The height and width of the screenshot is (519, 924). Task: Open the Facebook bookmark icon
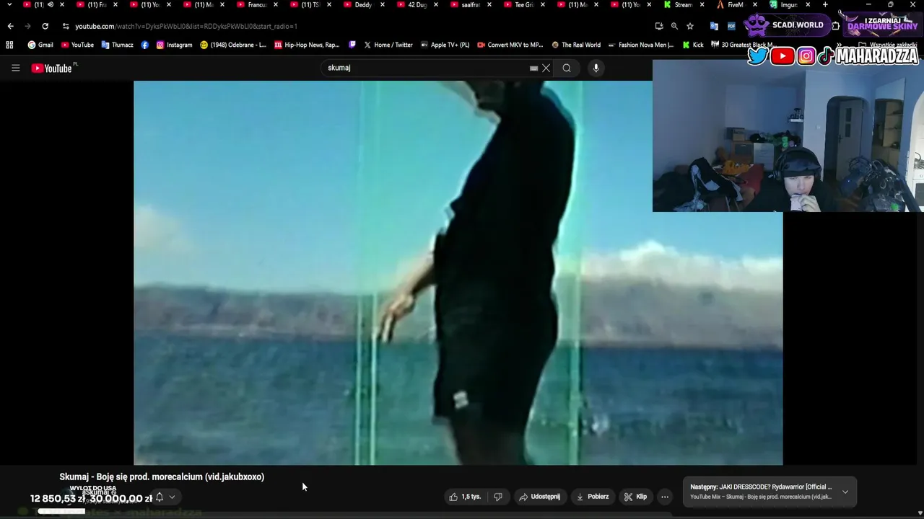coord(145,45)
